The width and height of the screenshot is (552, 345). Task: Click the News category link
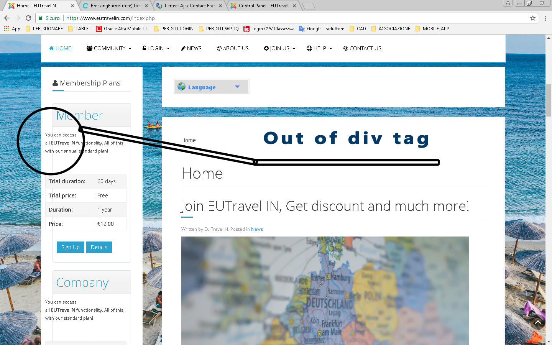point(257,229)
